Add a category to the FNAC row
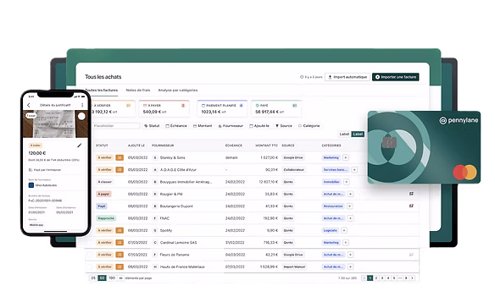The height and width of the screenshot is (308, 495). click(350, 218)
